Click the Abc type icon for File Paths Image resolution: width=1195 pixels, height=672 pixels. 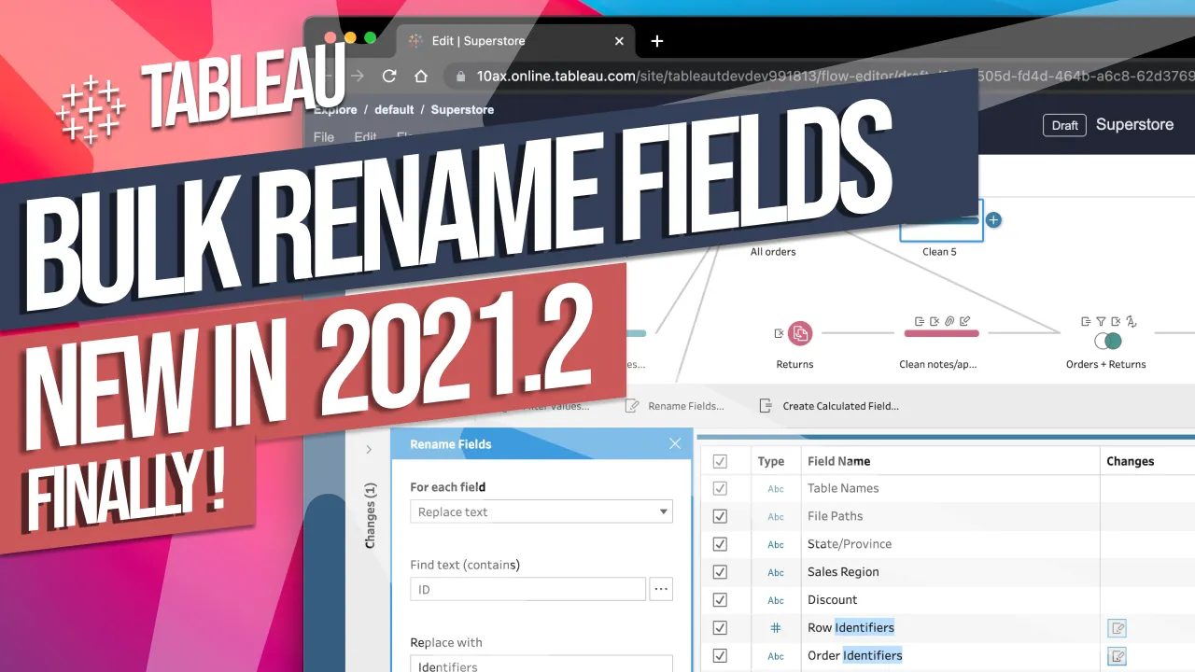pyautogui.click(x=776, y=516)
